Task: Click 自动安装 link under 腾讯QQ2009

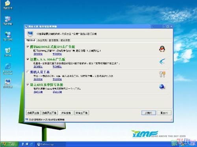Action: point(38,54)
